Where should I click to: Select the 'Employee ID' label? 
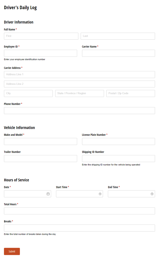coord(11,46)
